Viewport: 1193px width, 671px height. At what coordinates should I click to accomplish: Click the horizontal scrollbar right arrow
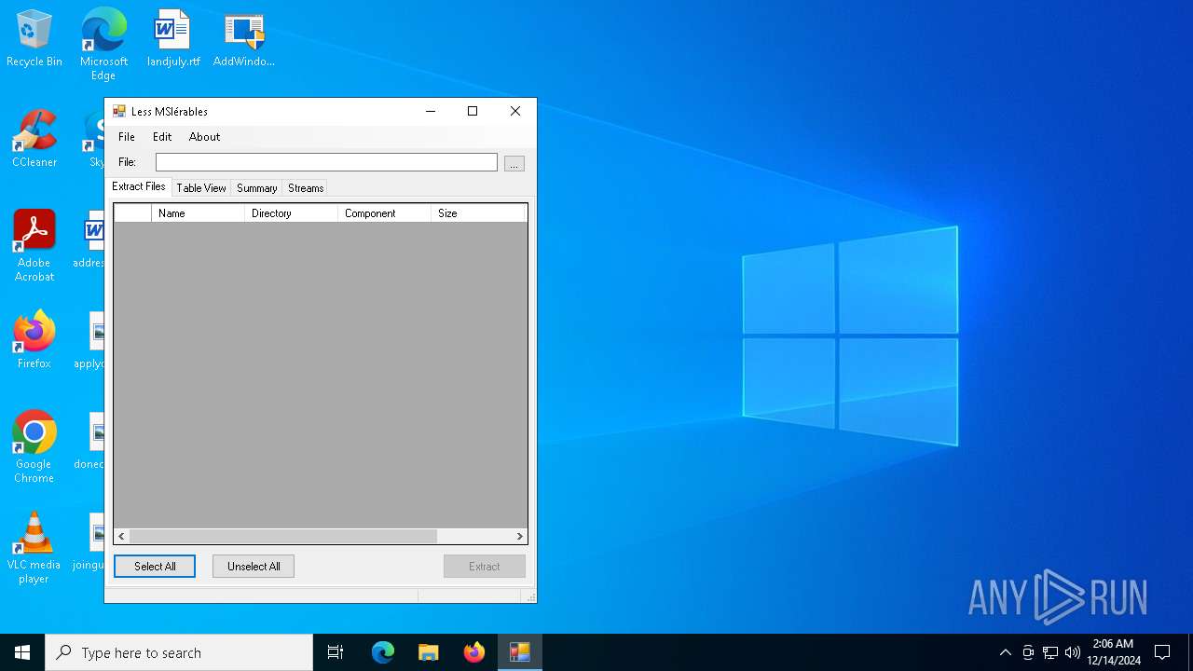pyautogui.click(x=519, y=536)
